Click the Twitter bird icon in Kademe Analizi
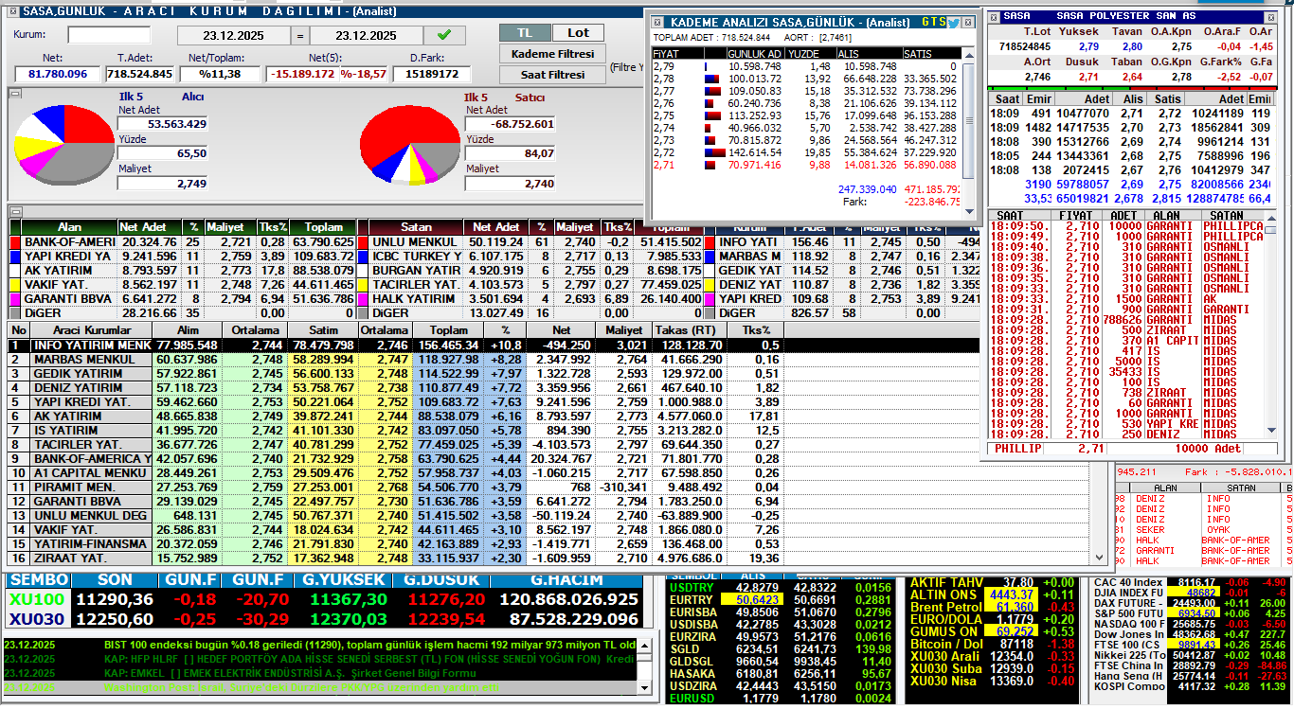This screenshot has width=1294, height=727. [954, 22]
